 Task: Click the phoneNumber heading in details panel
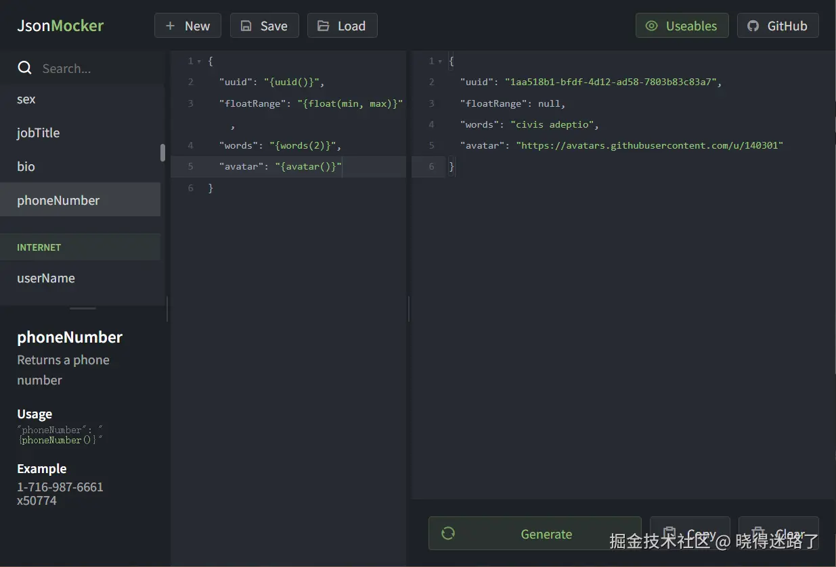[x=70, y=337]
